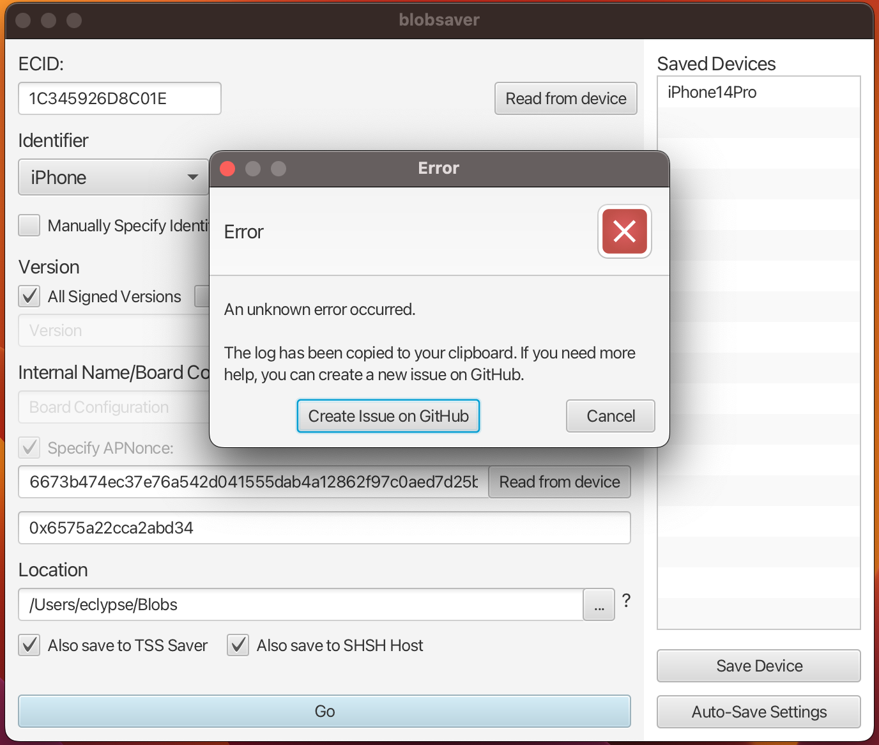The width and height of the screenshot is (879, 745).
Task: Click Create Issue on GitHub
Action: 388,416
